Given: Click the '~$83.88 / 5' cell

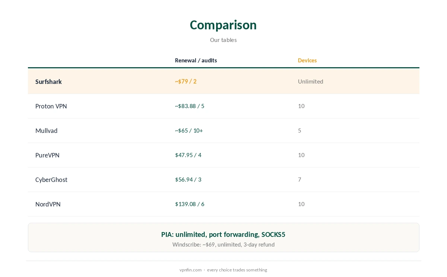Looking at the screenshot, I should click(x=190, y=106).
